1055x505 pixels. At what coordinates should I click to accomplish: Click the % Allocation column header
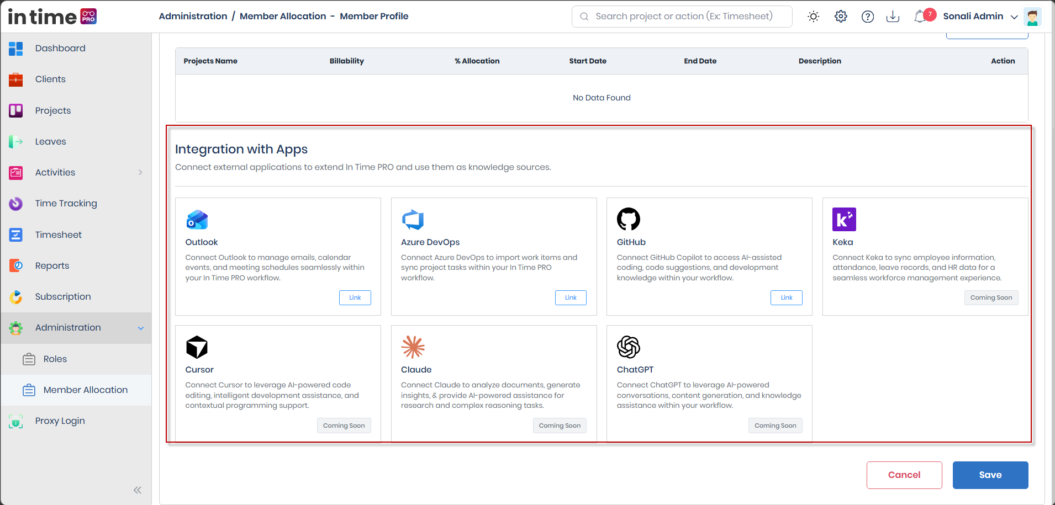477,61
